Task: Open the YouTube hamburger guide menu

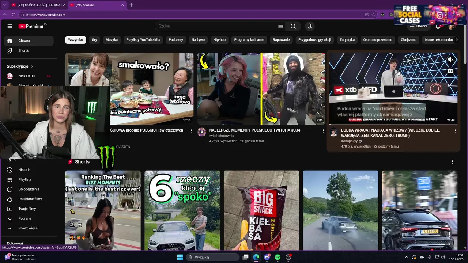Action: 10,26
